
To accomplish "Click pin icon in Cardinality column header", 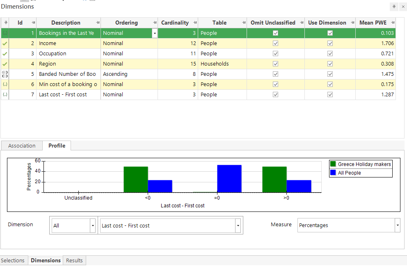I will click(x=195, y=23).
